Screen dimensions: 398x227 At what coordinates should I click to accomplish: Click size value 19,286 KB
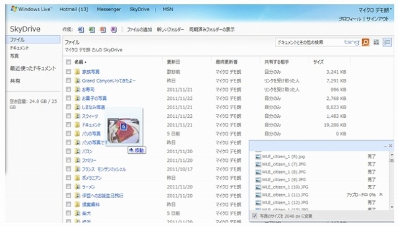coord(335,125)
